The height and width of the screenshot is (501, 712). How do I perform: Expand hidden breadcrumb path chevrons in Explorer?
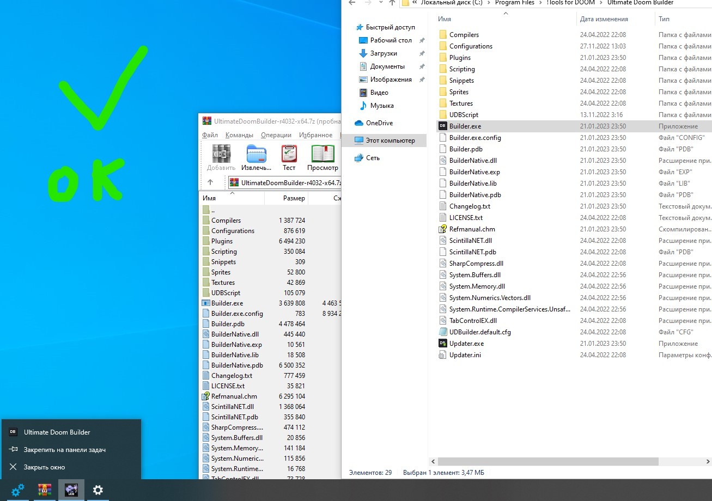pyautogui.click(x=415, y=3)
